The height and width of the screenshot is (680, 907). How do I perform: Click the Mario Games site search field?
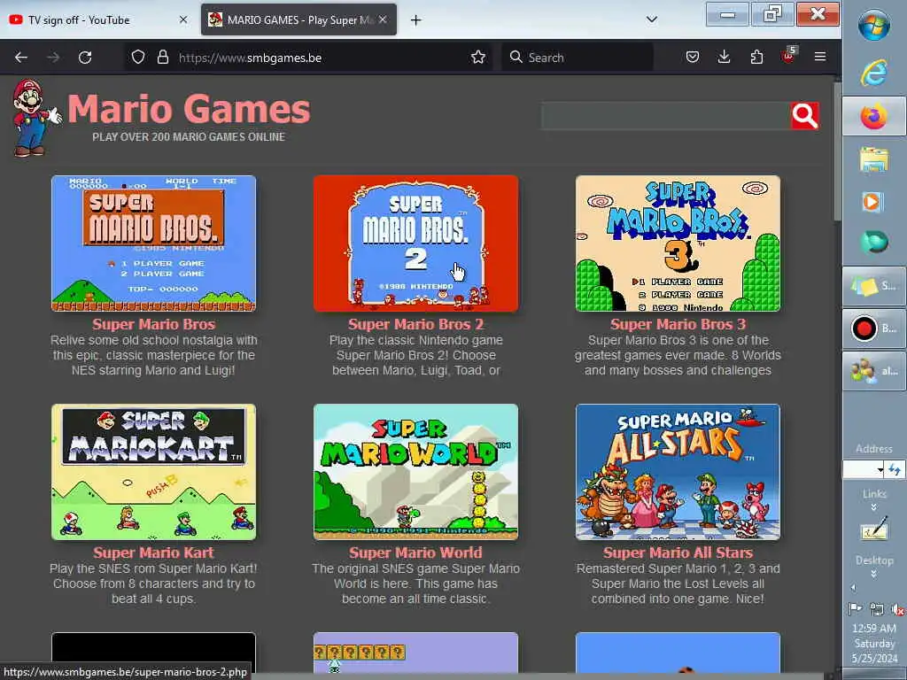tap(666, 116)
